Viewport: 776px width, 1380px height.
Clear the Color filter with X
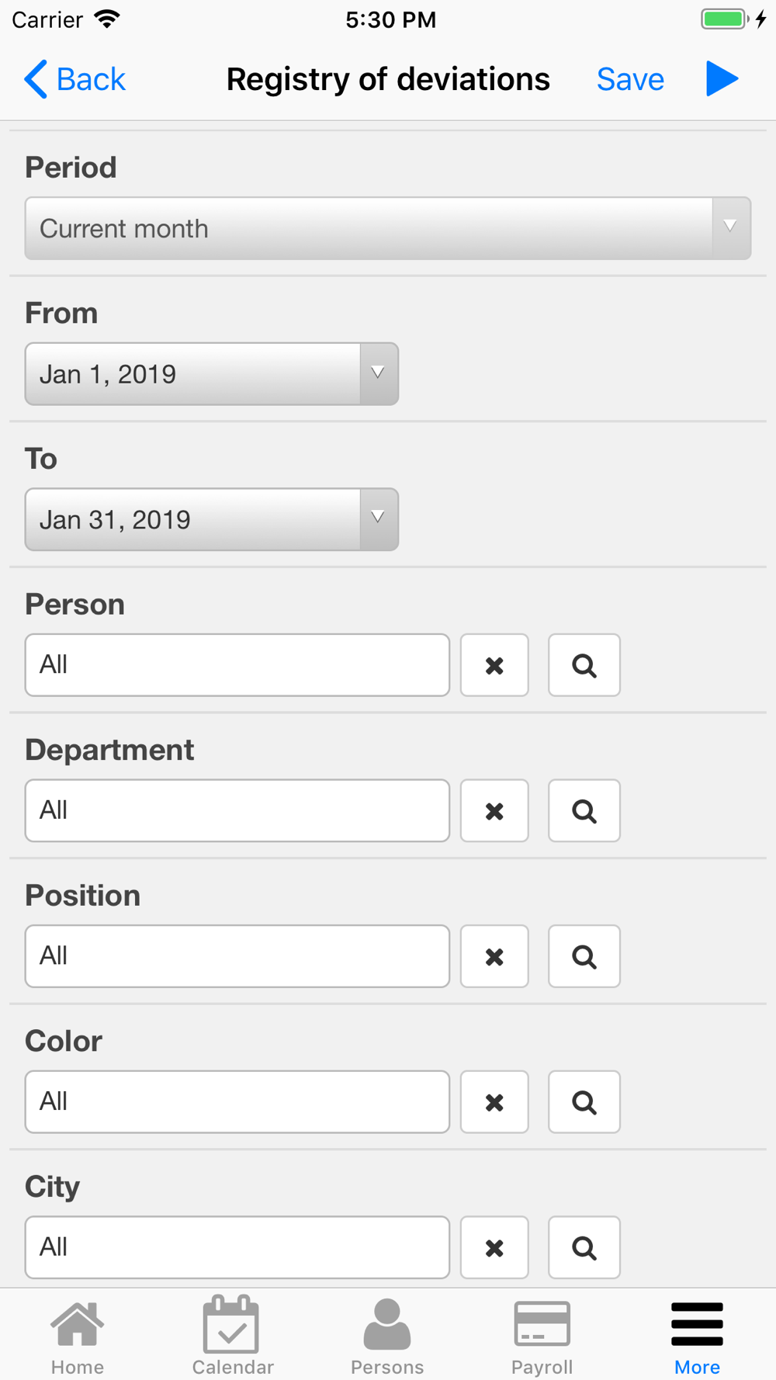(x=494, y=1101)
